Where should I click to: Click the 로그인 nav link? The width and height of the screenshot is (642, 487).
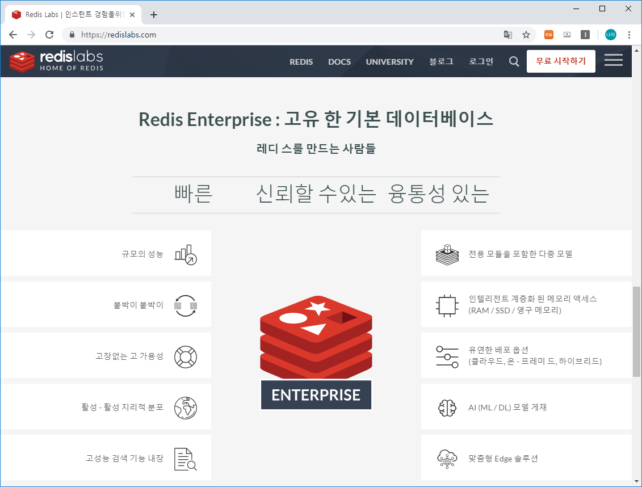pyautogui.click(x=481, y=61)
